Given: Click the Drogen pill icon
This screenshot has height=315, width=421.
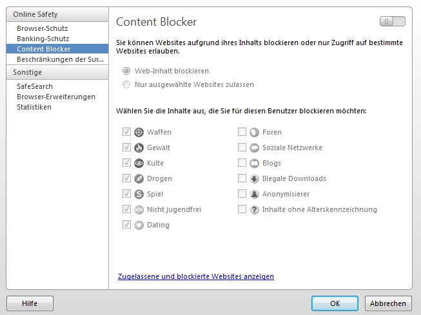Looking at the screenshot, I should 139,178.
